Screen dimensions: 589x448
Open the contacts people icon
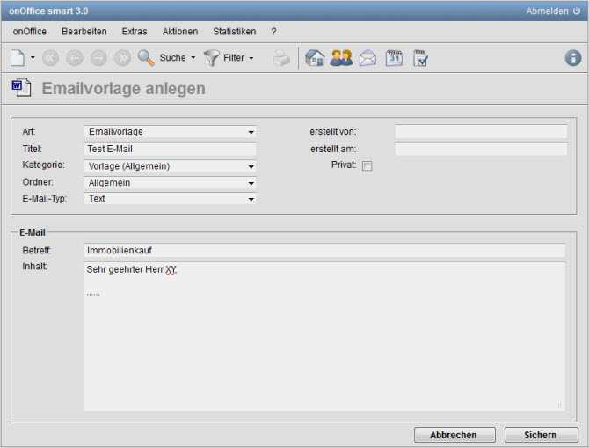point(341,58)
